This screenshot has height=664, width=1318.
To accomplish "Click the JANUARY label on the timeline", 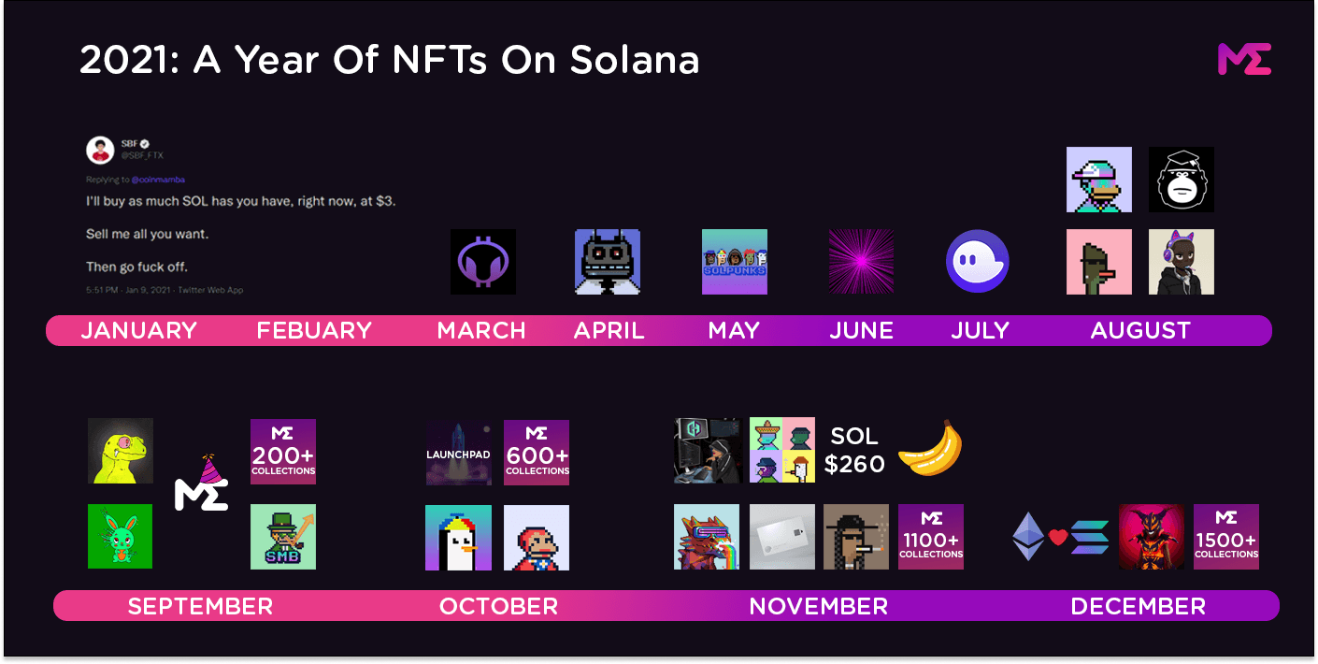I will click(138, 330).
